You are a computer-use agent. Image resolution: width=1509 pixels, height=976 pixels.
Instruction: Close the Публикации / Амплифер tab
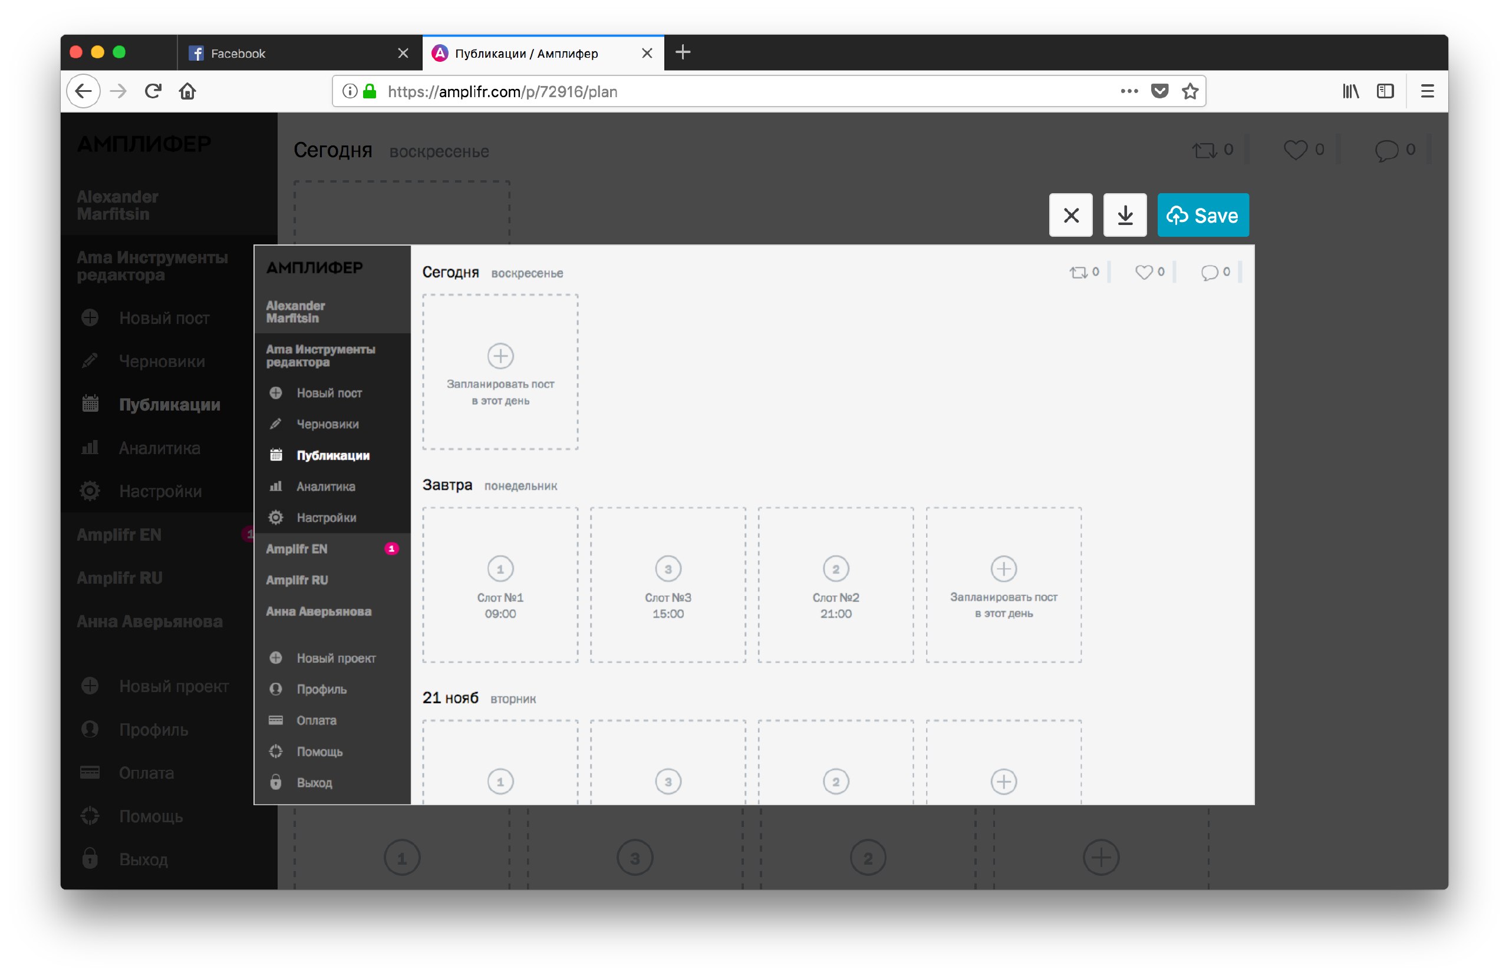coord(647,53)
